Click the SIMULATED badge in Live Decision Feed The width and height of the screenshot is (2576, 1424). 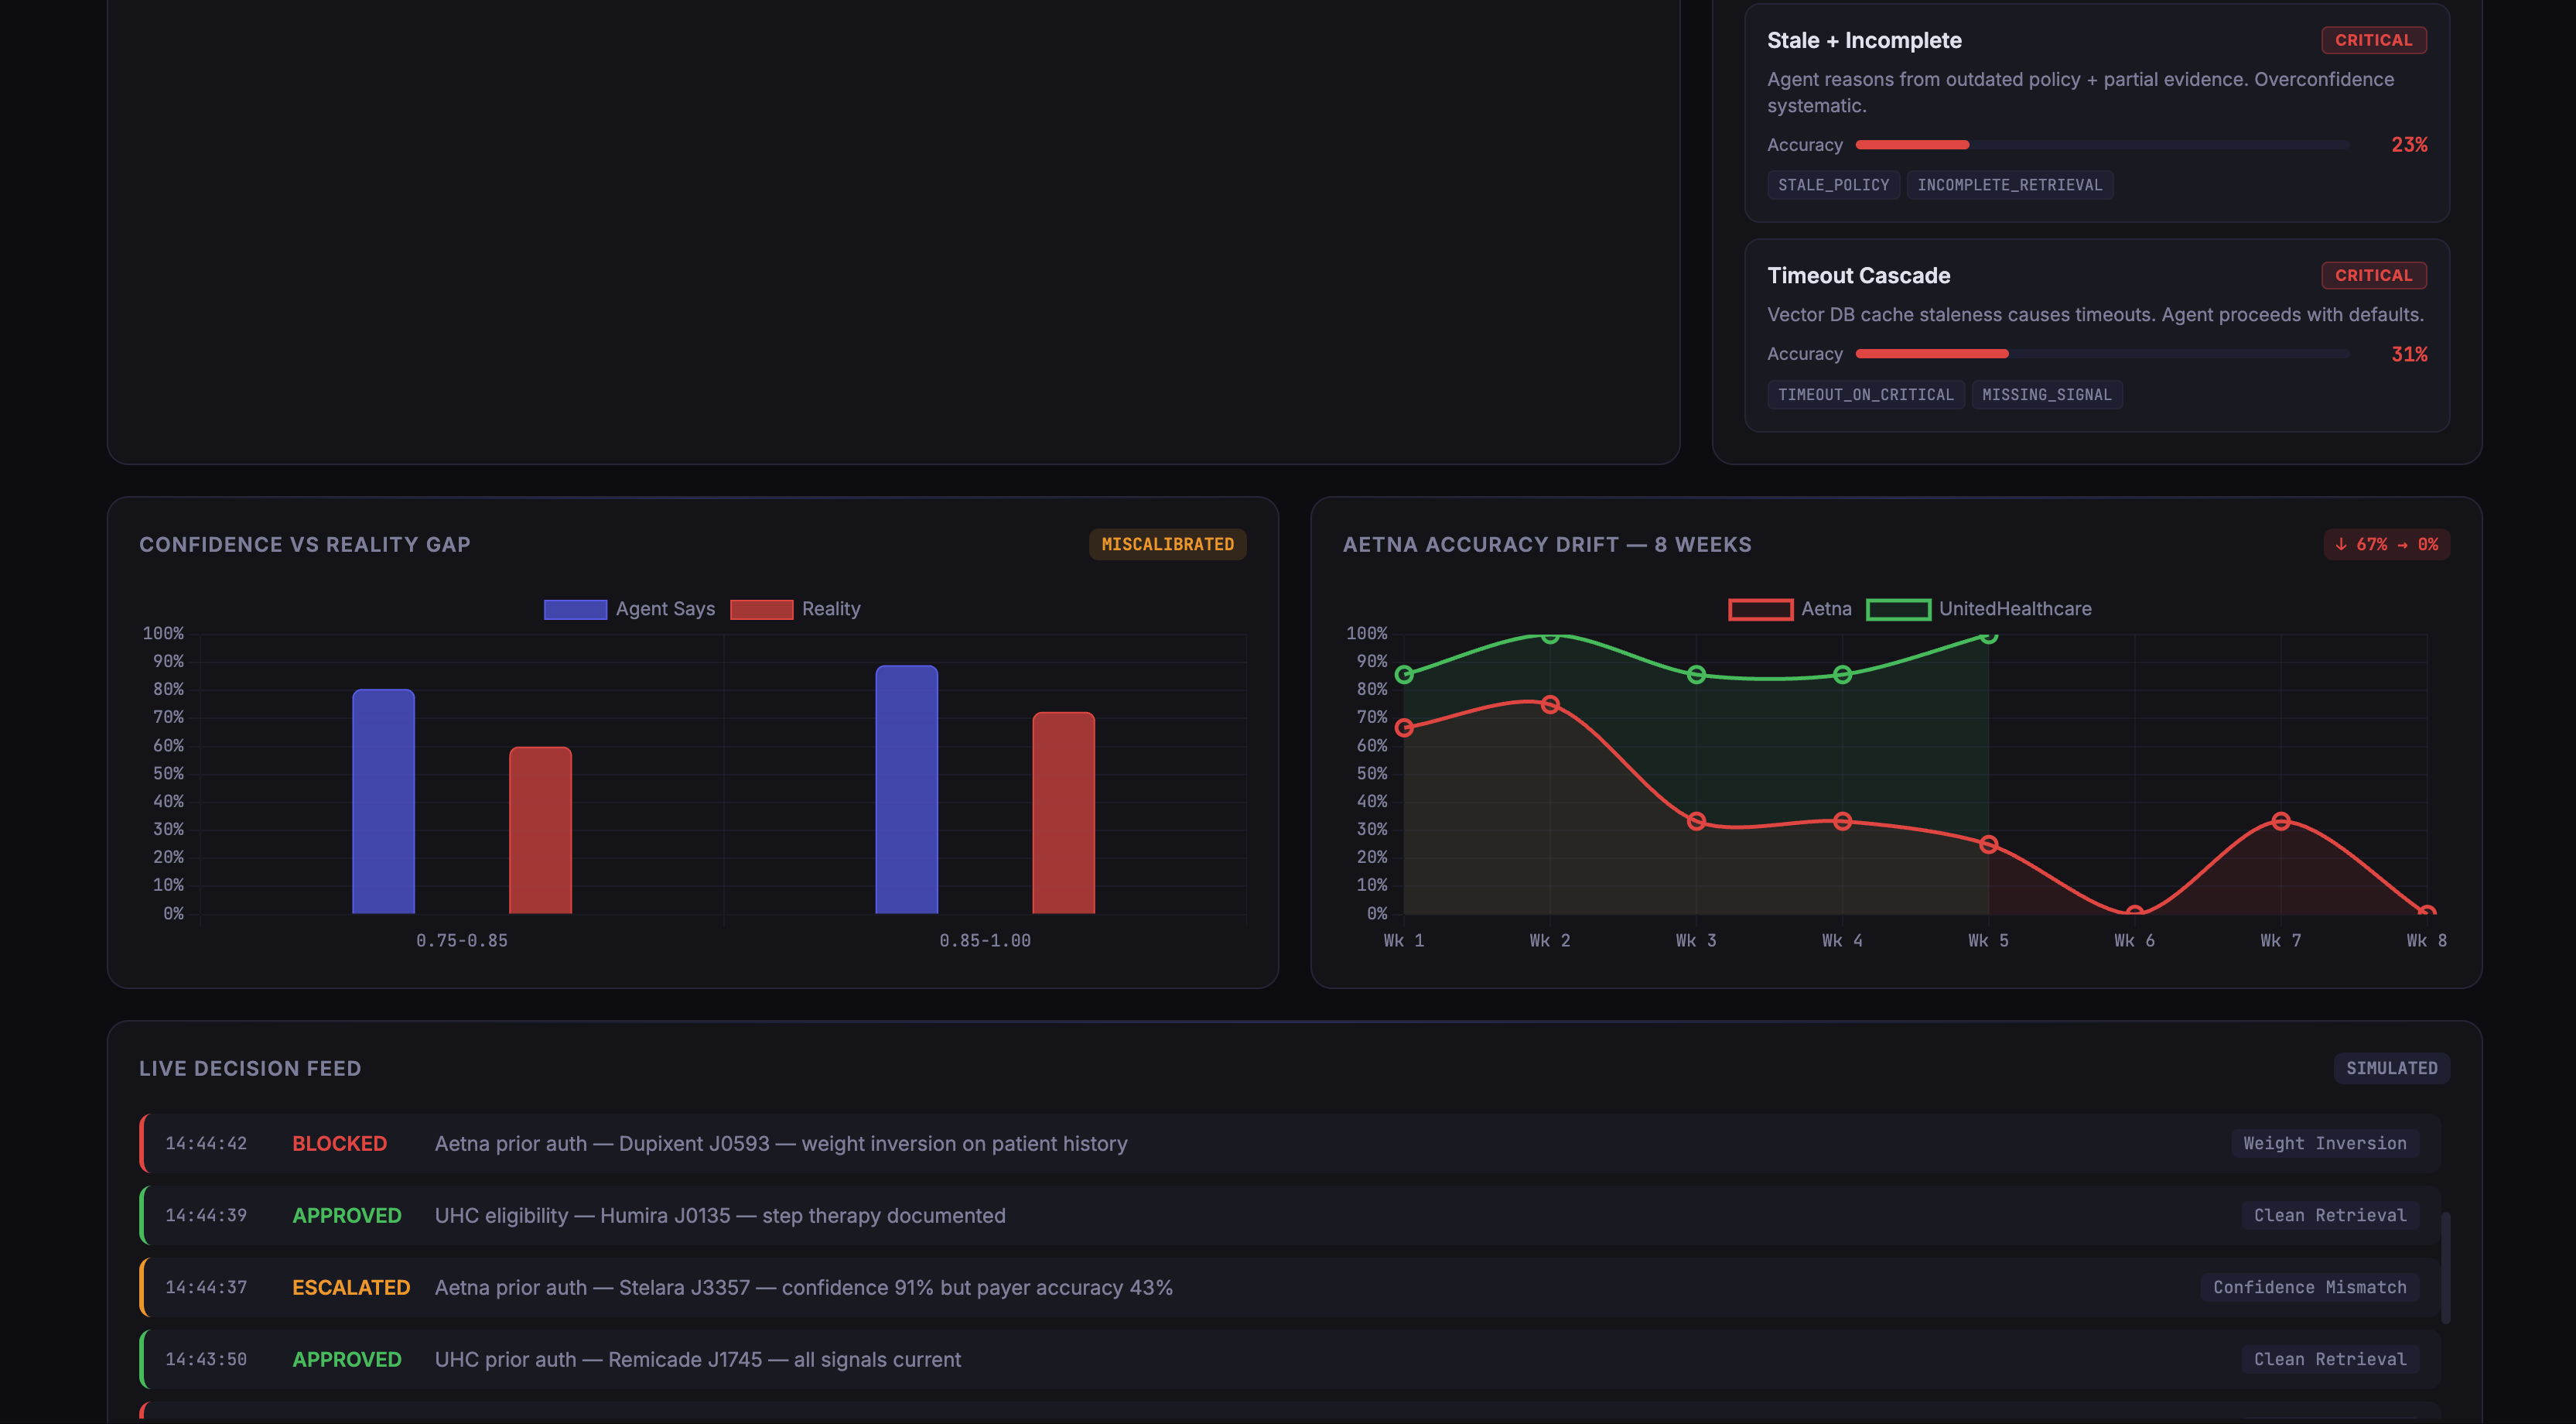(2391, 1068)
